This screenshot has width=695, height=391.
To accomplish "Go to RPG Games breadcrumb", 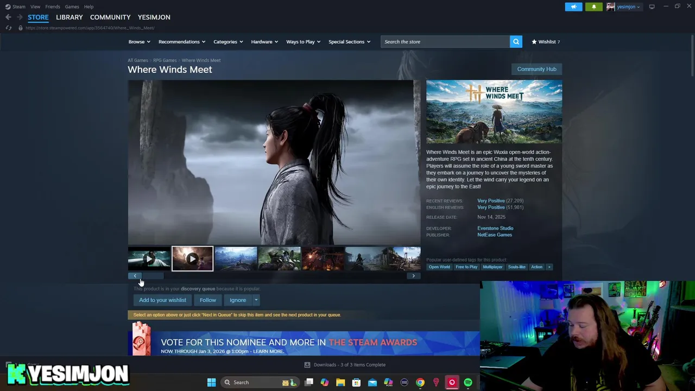I will pyautogui.click(x=165, y=60).
